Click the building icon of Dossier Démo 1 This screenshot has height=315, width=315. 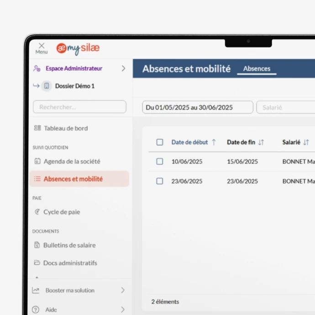[47, 86]
